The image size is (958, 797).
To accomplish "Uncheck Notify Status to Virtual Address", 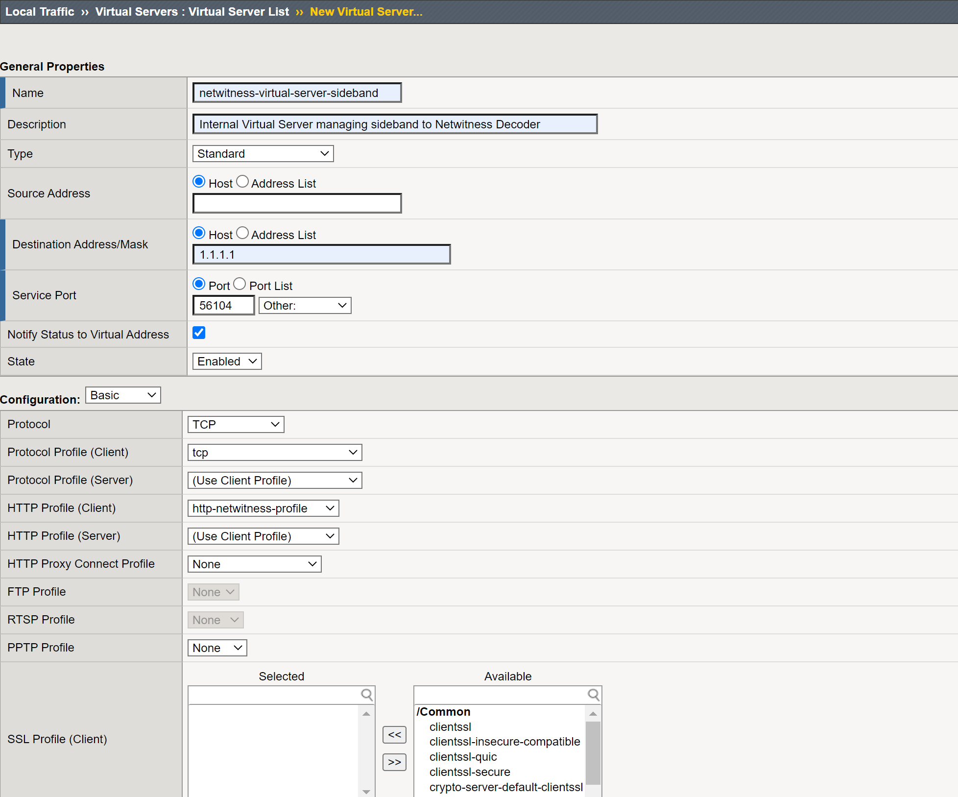I will [x=199, y=333].
